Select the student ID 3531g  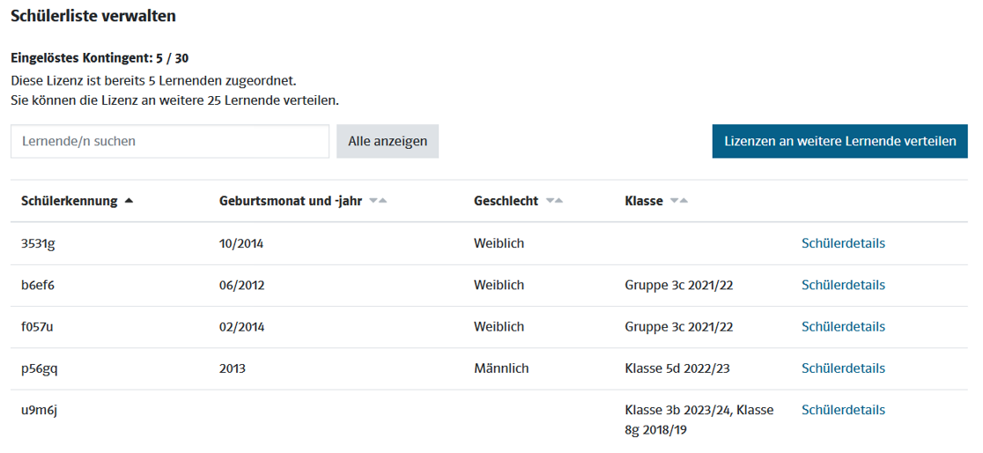point(38,243)
